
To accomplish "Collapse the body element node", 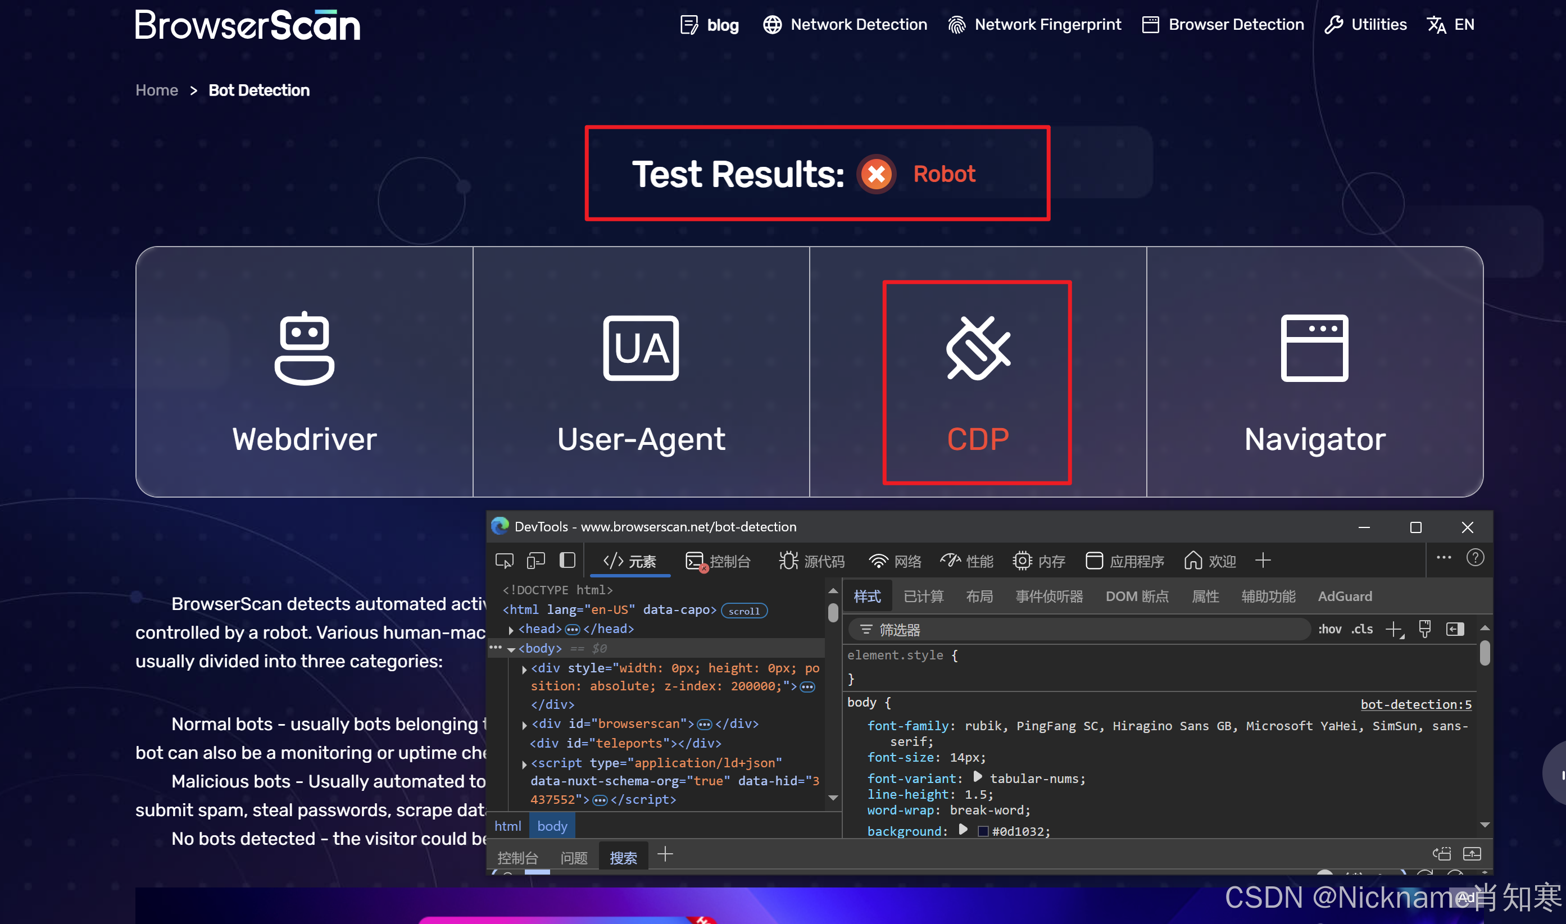I will pyautogui.click(x=511, y=649).
